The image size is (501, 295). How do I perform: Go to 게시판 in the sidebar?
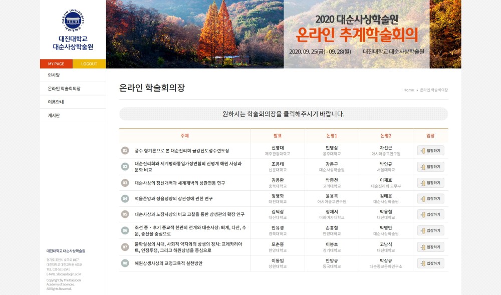pos(54,115)
